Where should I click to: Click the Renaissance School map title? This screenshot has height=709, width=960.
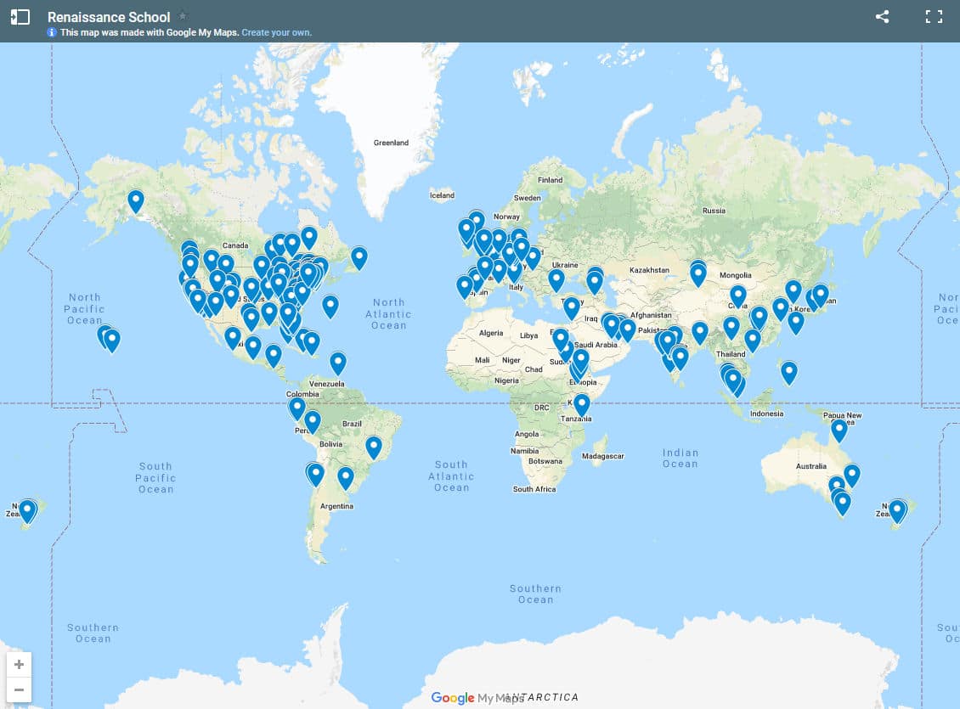click(x=109, y=16)
